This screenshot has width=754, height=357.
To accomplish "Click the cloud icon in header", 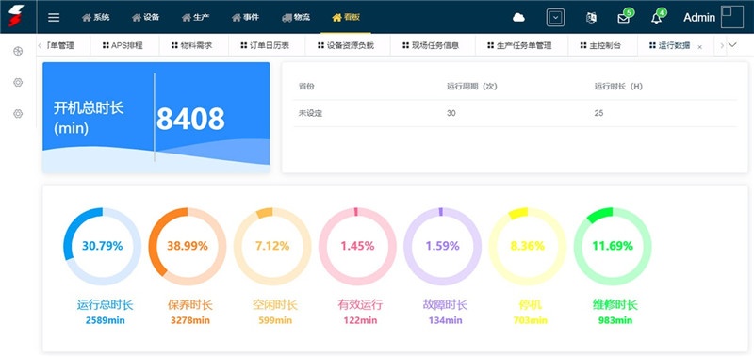I will coord(518,18).
